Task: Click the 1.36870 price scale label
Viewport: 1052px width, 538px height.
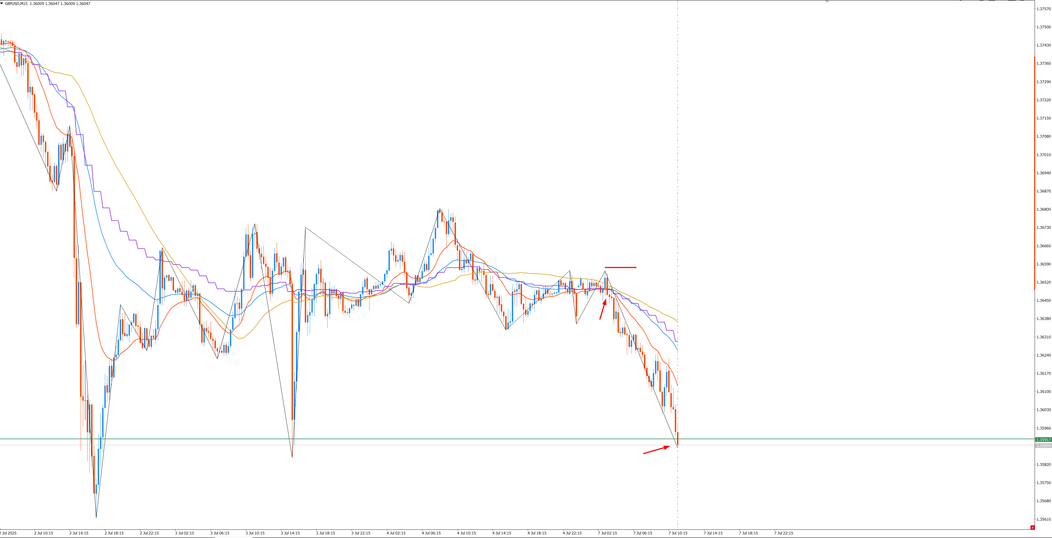Action: click(x=1043, y=191)
